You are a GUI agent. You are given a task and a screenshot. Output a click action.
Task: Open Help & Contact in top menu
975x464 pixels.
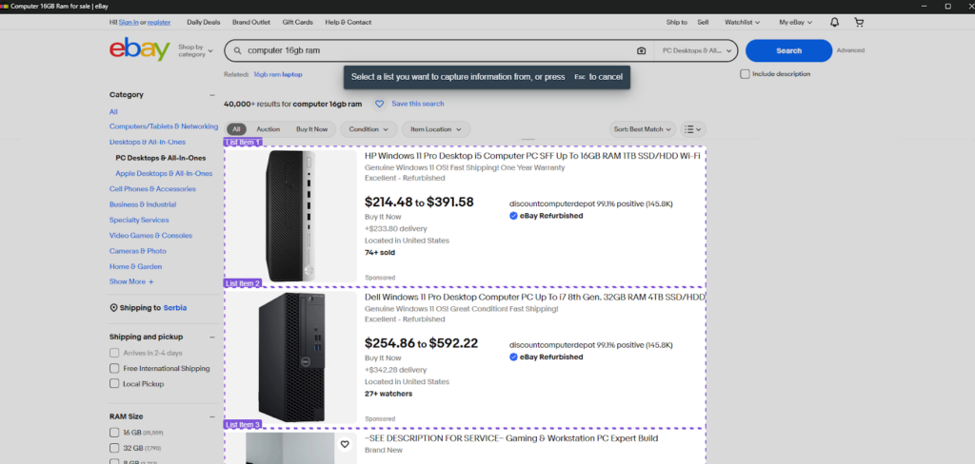(x=348, y=23)
